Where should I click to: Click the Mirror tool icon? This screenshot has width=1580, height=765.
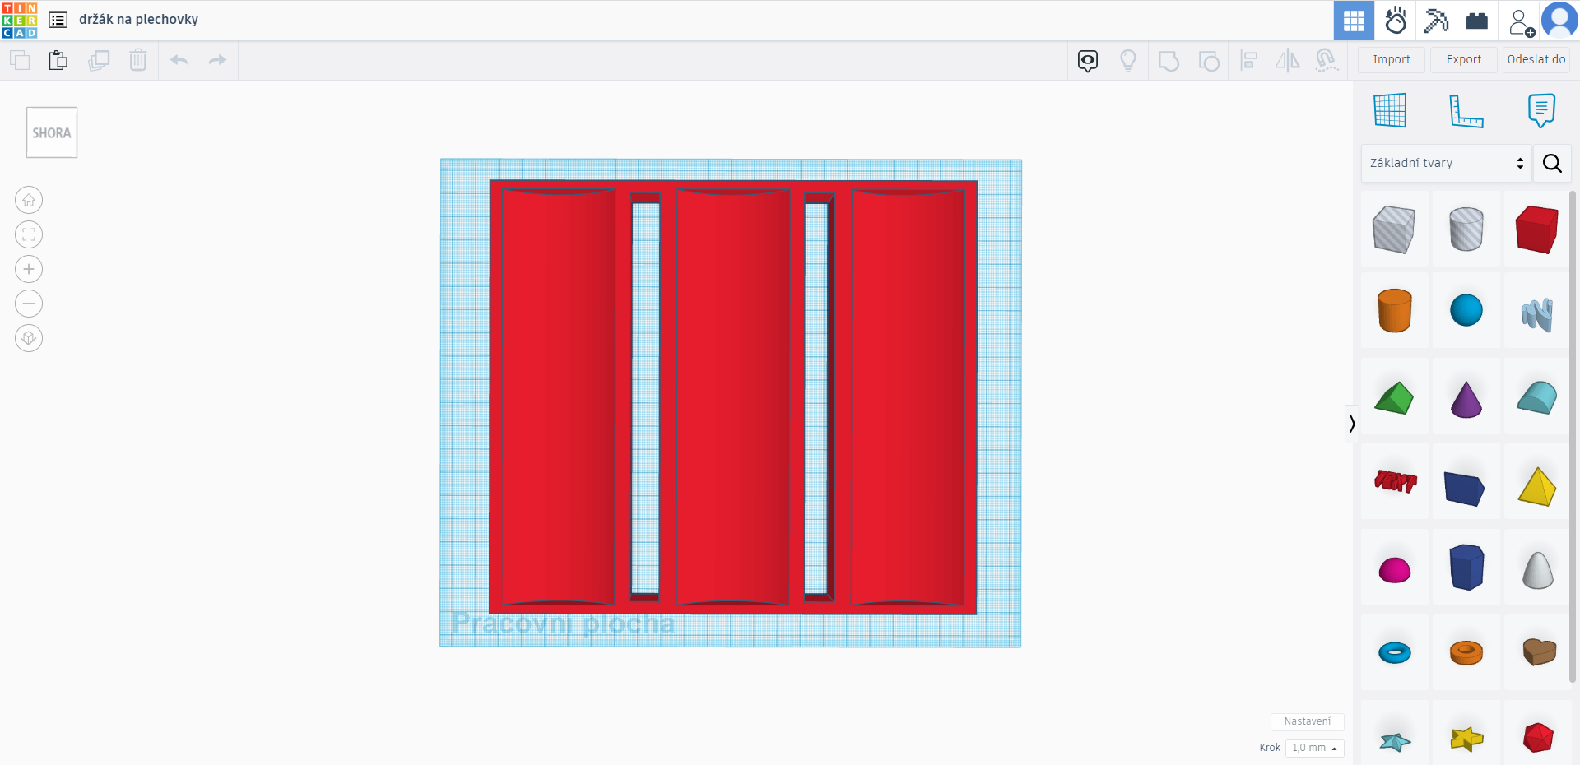point(1288,60)
